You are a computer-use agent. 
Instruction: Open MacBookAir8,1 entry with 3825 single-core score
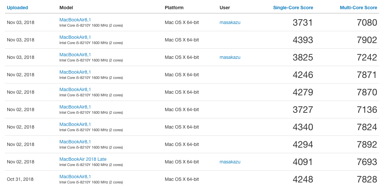(x=75, y=55)
